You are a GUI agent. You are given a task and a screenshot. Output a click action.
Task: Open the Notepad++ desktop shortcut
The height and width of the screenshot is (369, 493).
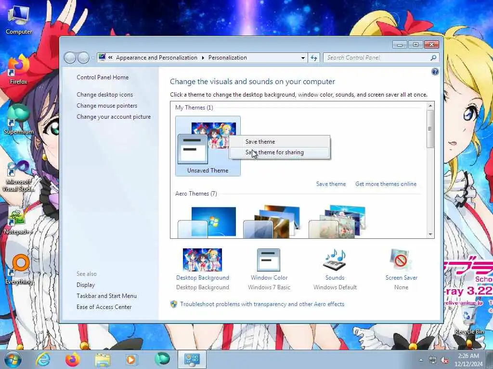pos(18,220)
